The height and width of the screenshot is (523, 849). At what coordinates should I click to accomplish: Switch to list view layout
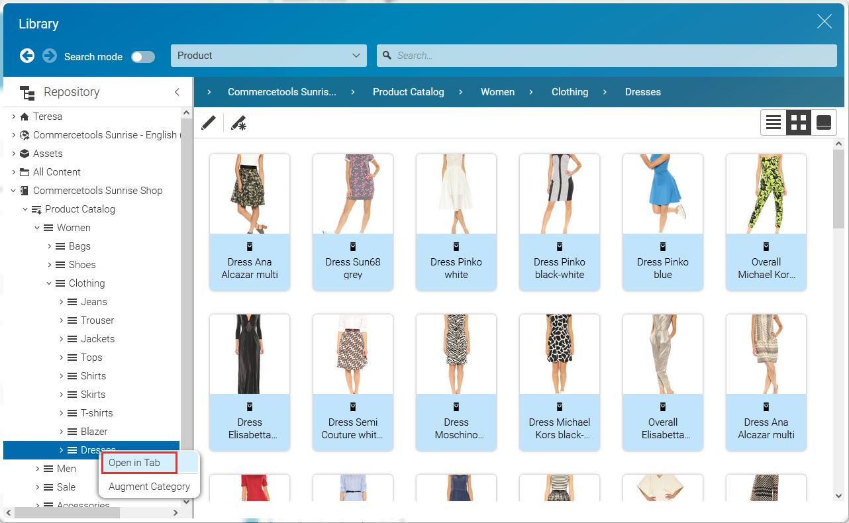pos(773,122)
